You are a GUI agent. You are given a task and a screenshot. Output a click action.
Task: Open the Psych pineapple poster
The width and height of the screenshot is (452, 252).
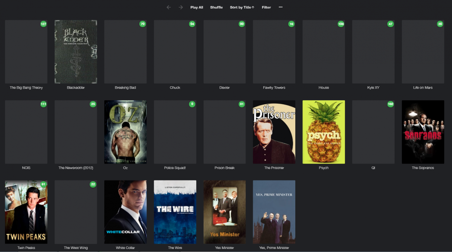click(324, 132)
